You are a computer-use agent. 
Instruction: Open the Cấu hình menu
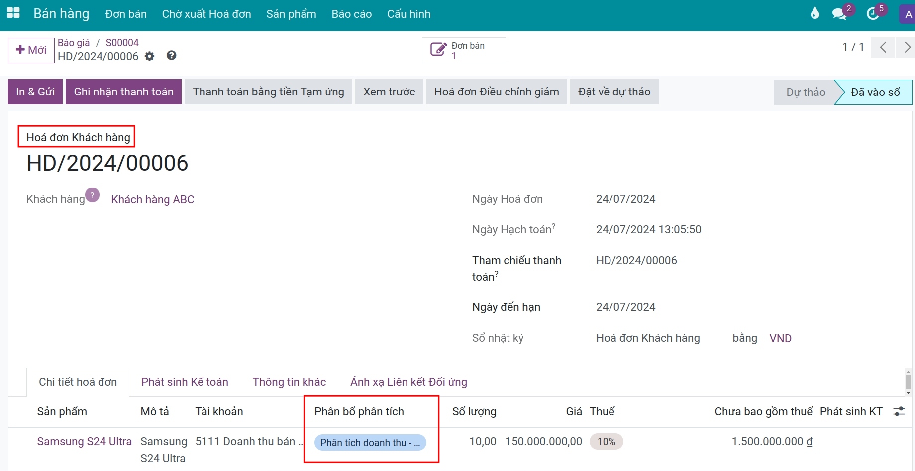tap(409, 14)
